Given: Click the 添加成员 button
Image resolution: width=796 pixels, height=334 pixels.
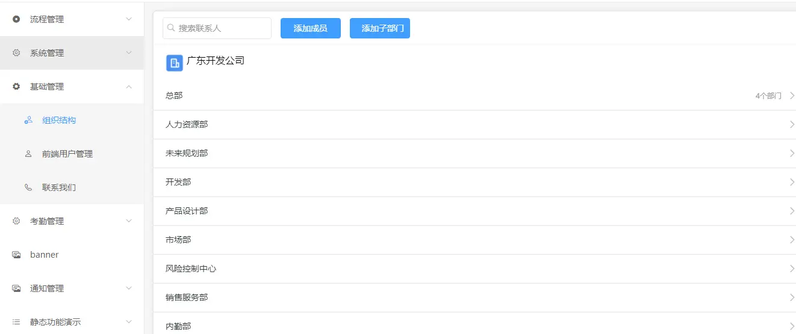Looking at the screenshot, I should 311,28.
